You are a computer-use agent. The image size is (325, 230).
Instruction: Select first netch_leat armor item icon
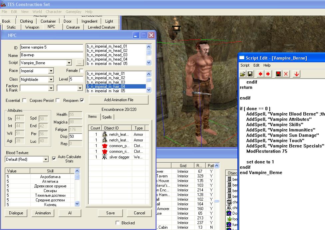click(105, 134)
